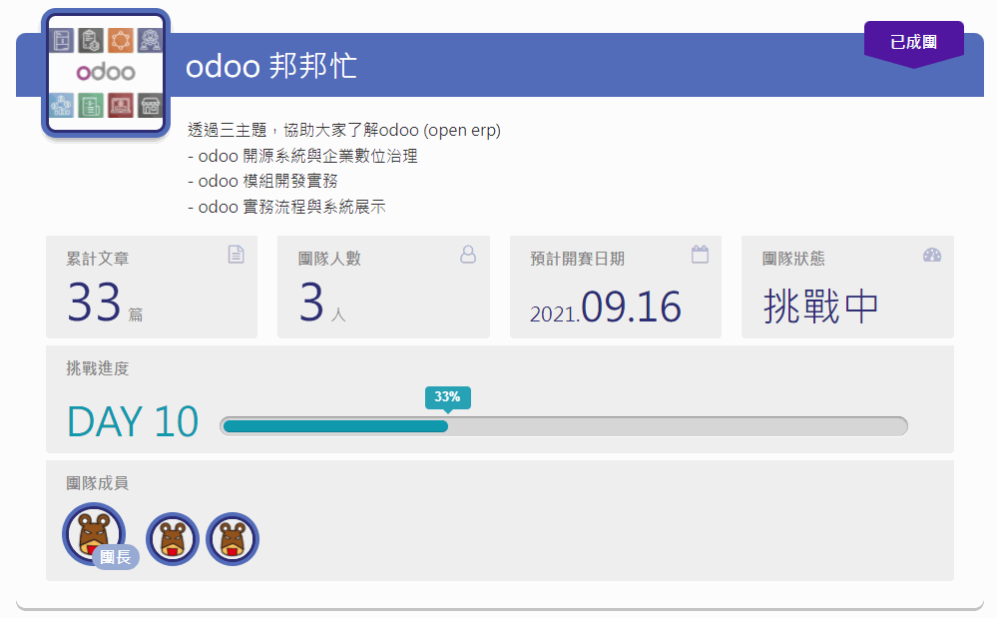
Task: Select the blue coins and people badge icon
Action: 62,105
